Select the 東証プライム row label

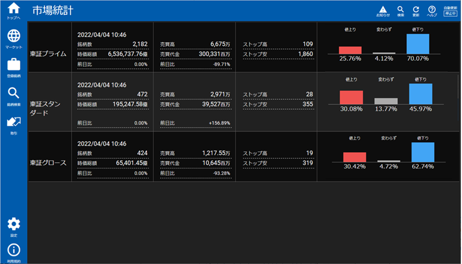(48, 54)
